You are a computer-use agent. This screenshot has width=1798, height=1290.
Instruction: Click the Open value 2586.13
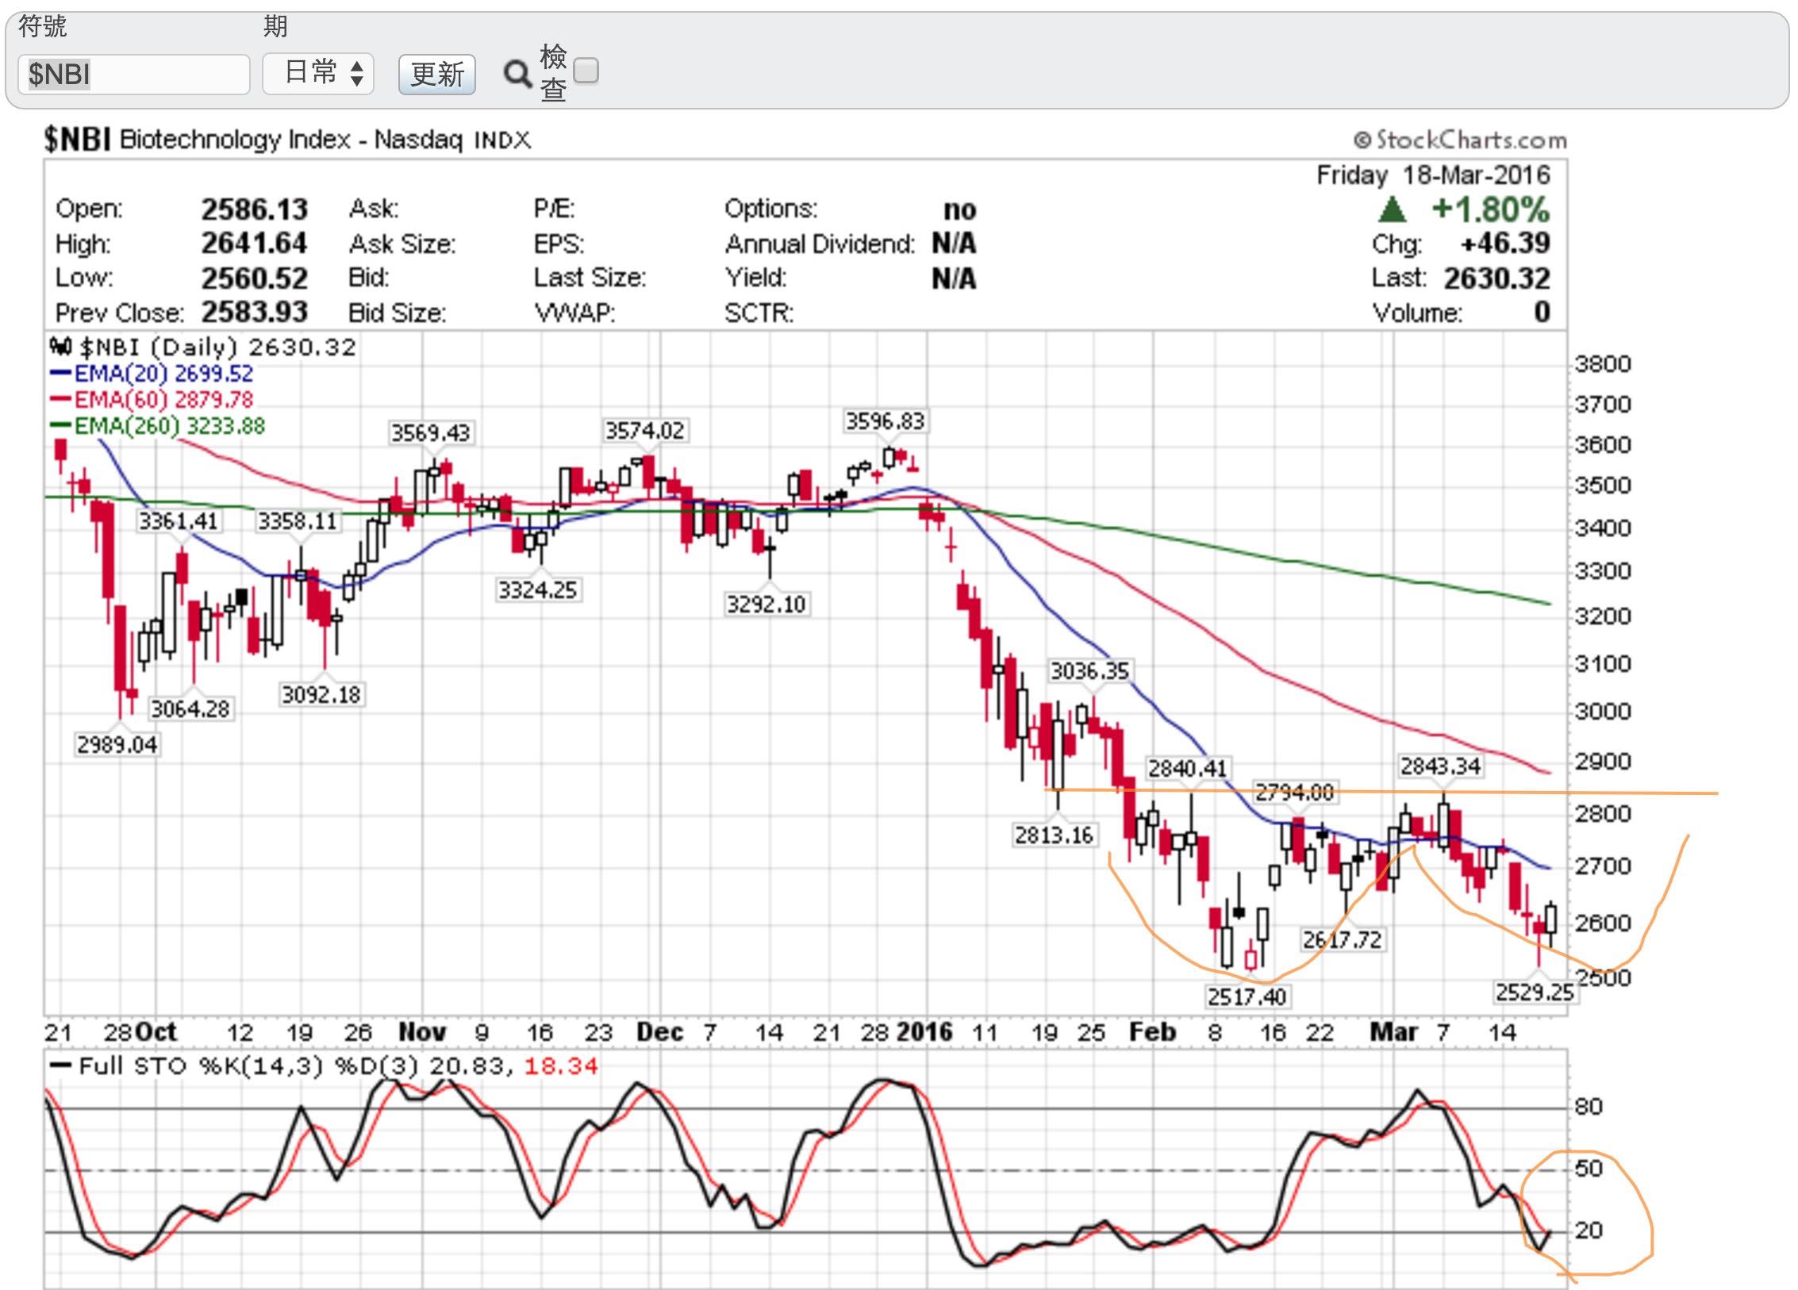[254, 209]
